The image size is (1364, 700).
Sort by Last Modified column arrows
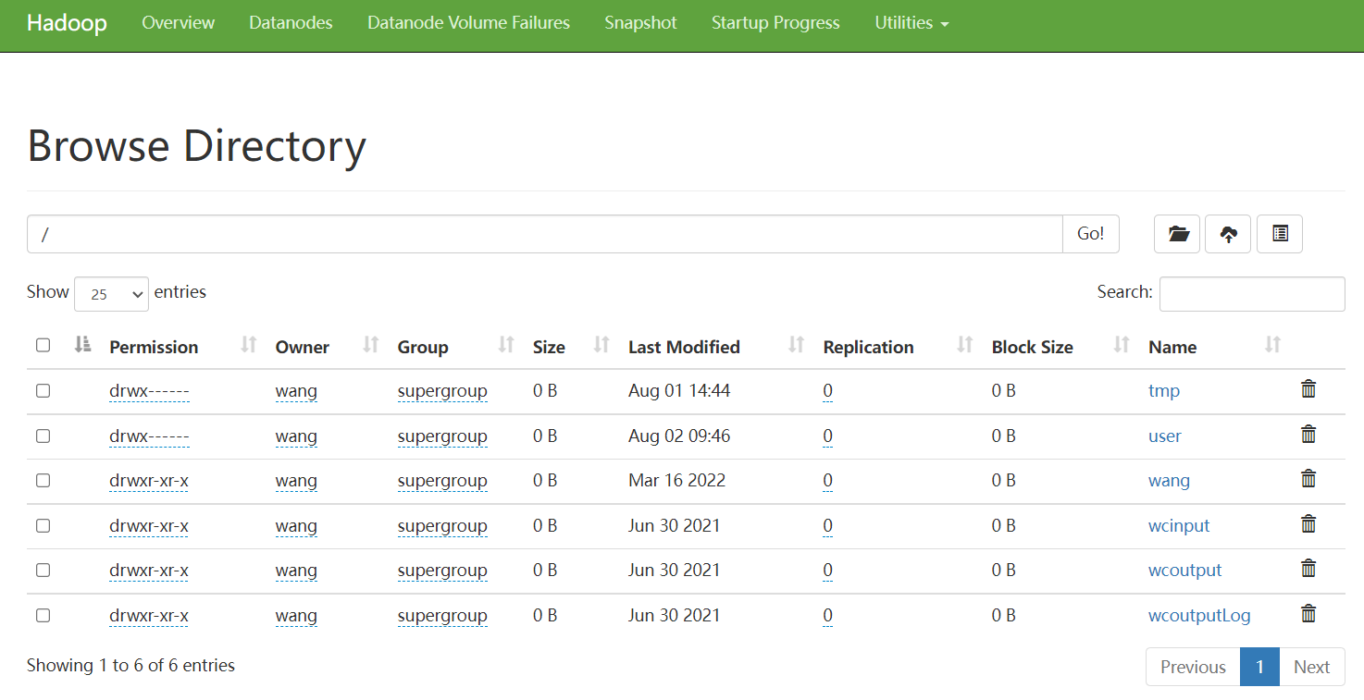(x=796, y=345)
